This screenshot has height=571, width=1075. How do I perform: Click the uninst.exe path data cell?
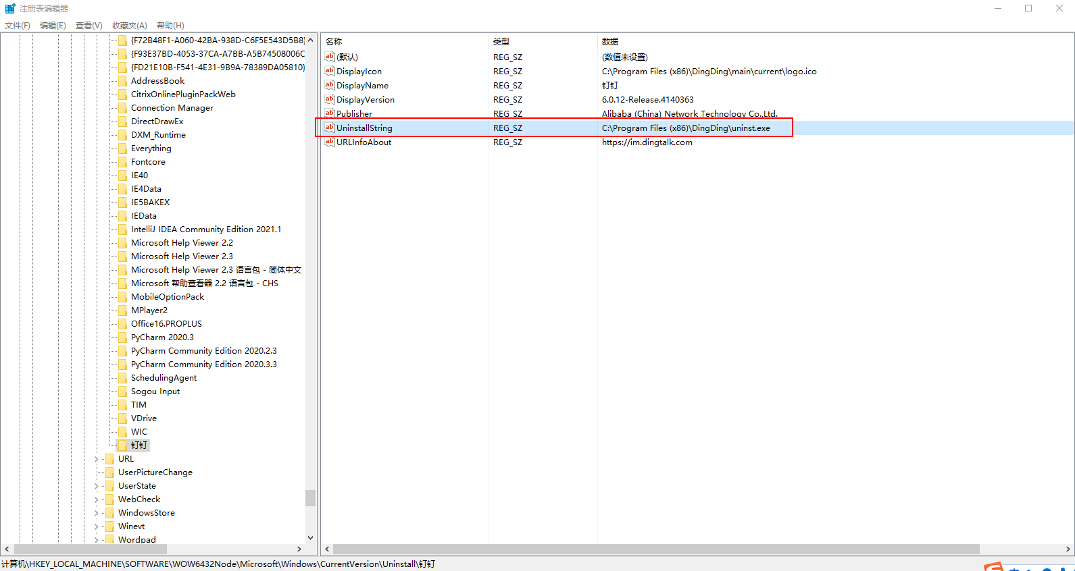(x=686, y=128)
